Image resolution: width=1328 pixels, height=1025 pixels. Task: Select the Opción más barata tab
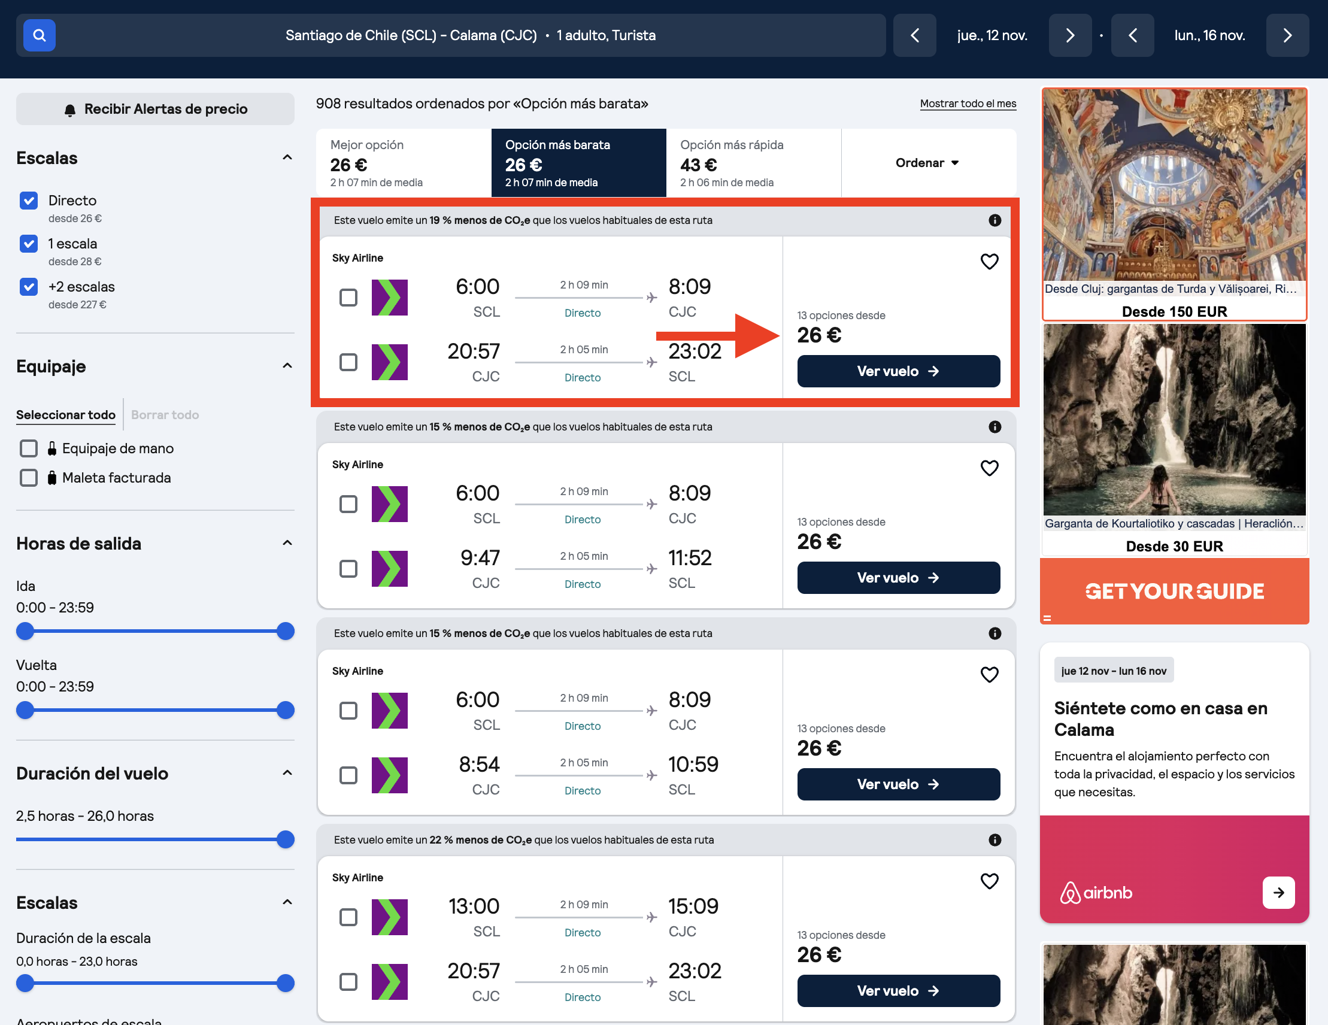[579, 163]
